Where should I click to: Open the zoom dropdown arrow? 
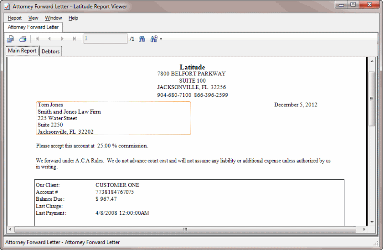161,39
